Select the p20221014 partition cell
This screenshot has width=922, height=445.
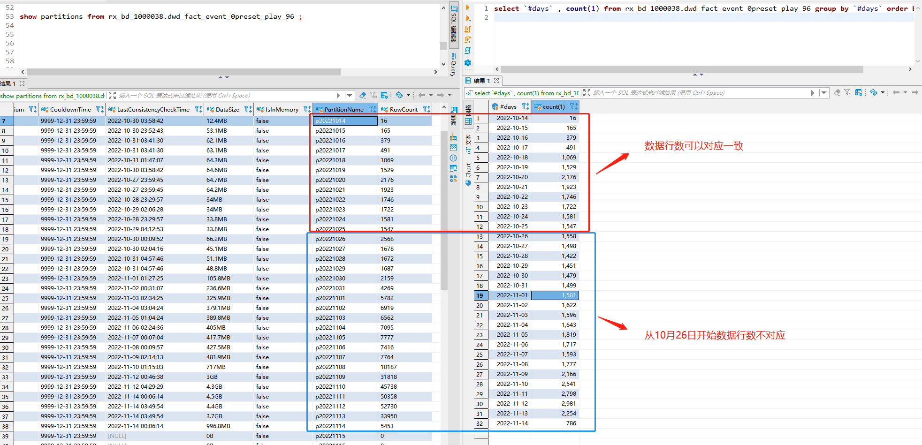pos(345,121)
